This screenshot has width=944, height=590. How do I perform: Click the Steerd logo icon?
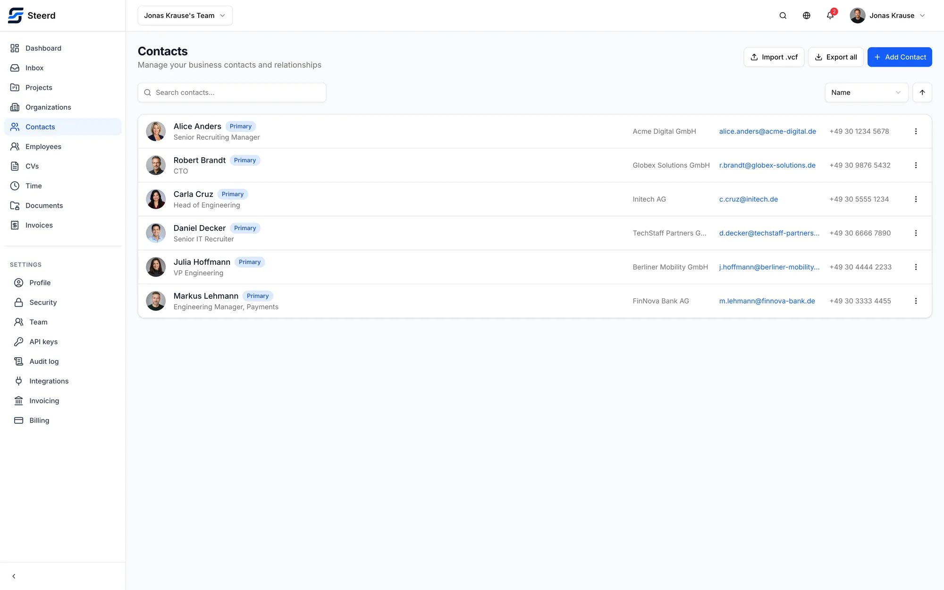coord(16,16)
